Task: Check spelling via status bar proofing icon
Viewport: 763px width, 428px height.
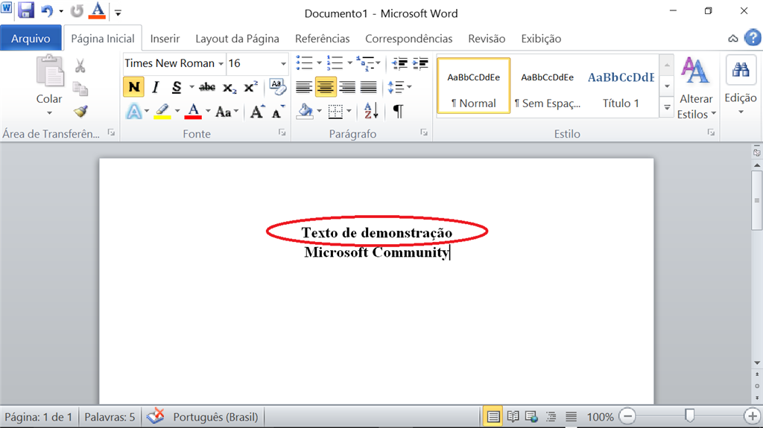Action: [x=156, y=416]
